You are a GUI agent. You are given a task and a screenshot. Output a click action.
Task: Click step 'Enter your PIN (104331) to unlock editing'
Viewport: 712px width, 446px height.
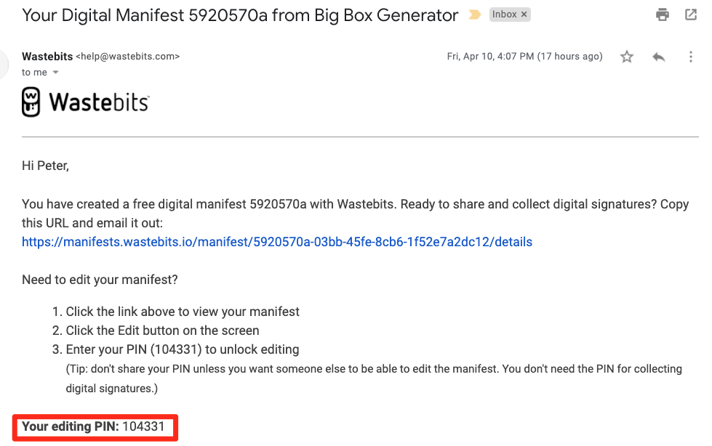click(x=183, y=349)
